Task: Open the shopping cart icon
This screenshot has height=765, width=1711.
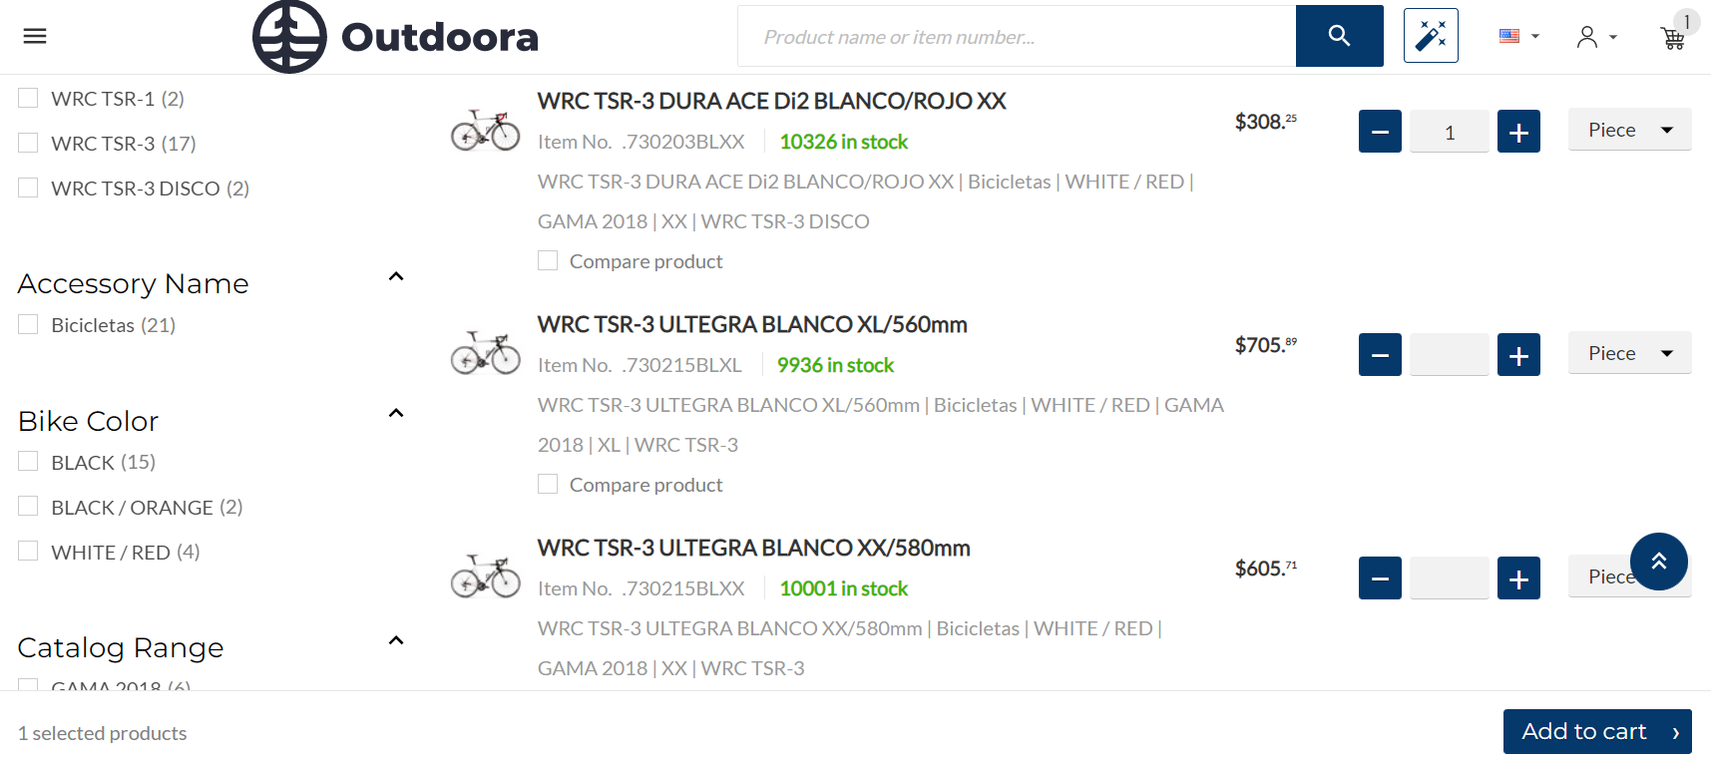Action: (1673, 38)
